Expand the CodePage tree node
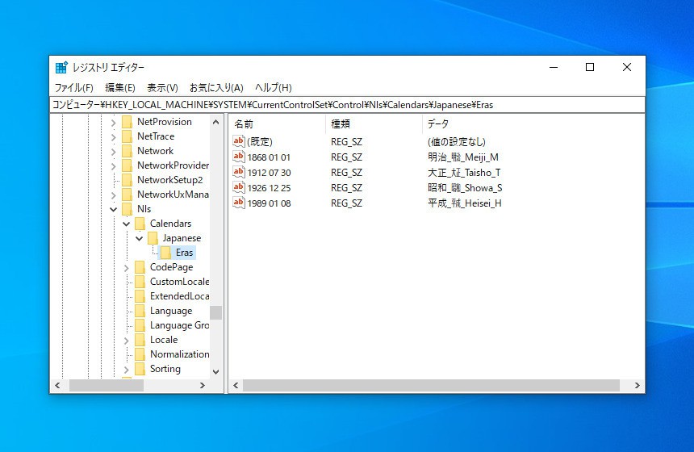Viewport: 694px width, 452px height. pos(127,267)
